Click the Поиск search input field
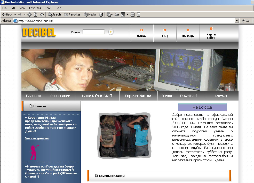The image size is (254, 183). [94, 32]
